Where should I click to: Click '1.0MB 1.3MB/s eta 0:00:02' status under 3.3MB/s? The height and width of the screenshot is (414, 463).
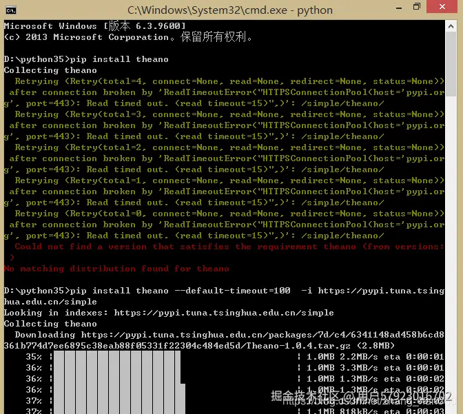tap(375, 379)
